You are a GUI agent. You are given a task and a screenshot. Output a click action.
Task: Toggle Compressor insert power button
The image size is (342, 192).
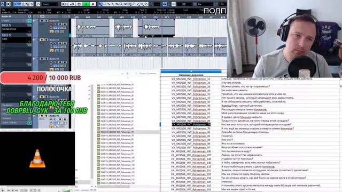pos(3,25)
